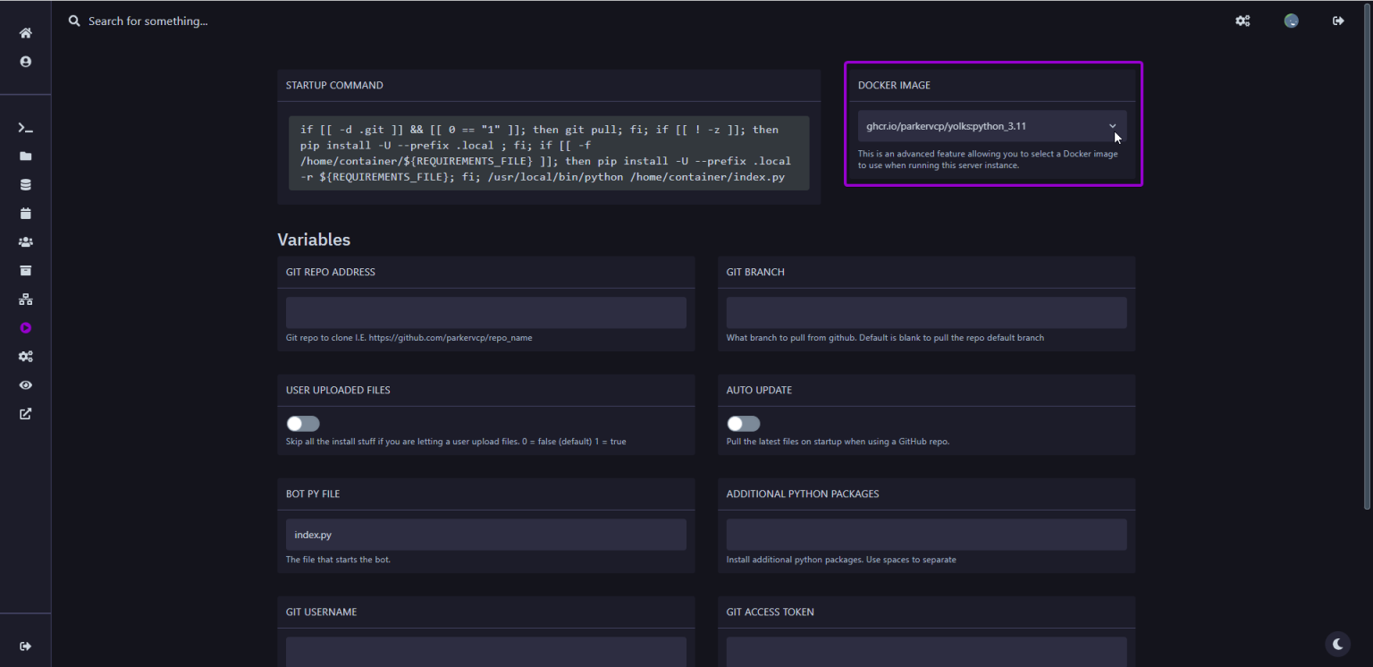This screenshot has width=1373, height=667.
Task: Open the admin gears icon in top bar
Action: (1242, 20)
